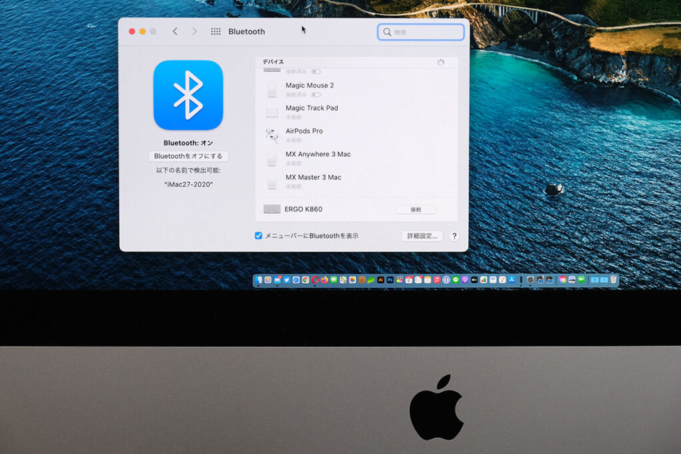Launch Opera browser from the Dock

[315, 280]
